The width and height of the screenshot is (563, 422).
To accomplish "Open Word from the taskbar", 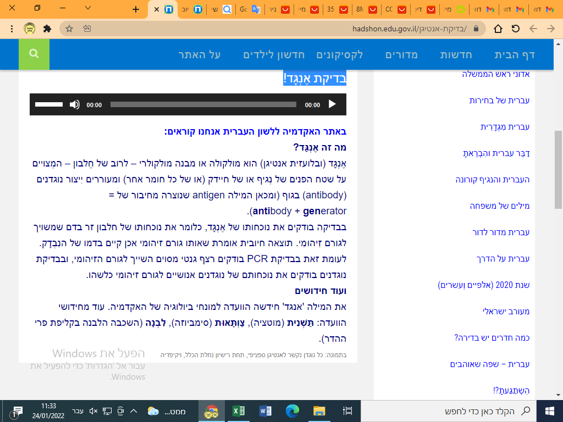I will pyautogui.click(x=266, y=411).
